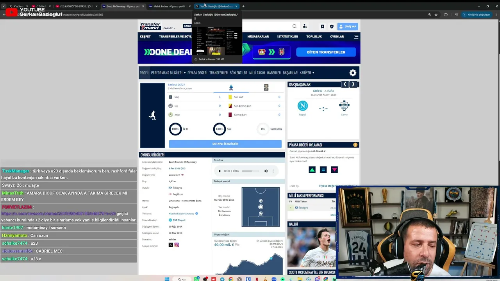Viewport: 500px width, 281px height.
Task: Switch to Kadıköy'de Görsel Şölen browser tab
Action: point(76,6)
